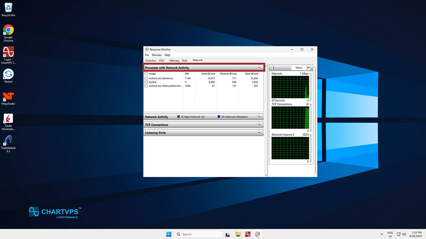Open the Views dropdown arrow
The height and width of the screenshot is (239, 426).
pyautogui.click(x=309, y=68)
